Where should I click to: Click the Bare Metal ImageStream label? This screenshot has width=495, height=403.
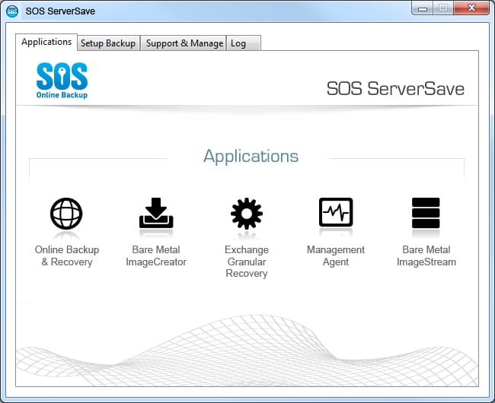coord(426,255)
